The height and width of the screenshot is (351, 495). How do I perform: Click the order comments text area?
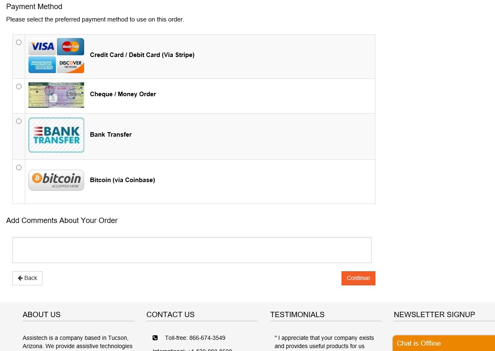pos(192,250)
